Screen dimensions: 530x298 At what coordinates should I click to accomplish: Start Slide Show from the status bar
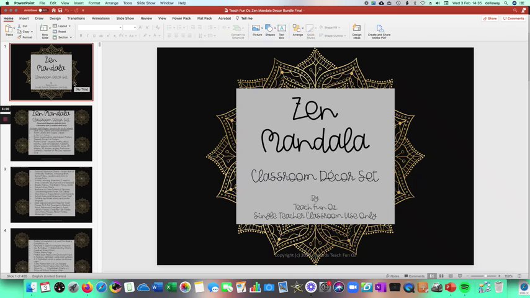coord(460,276)
